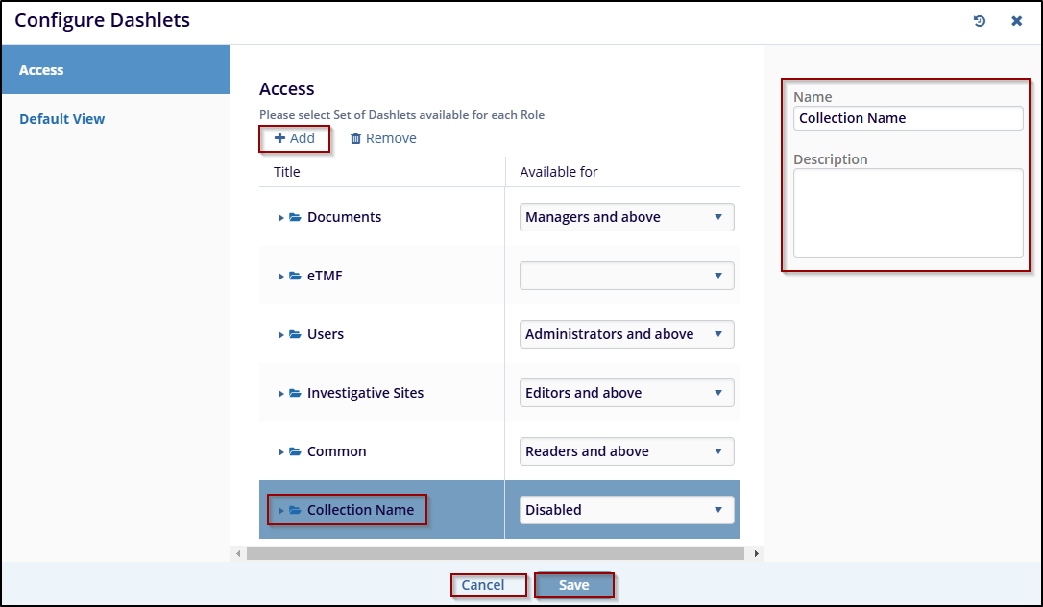This screenshot has height=607, width=1043.
Task: Close the Configure Dashlets dialog
Action: [1016, 21]
